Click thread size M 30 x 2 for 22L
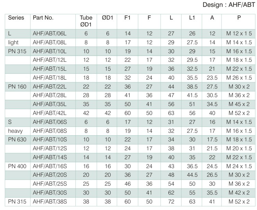Image resolution: width=257 pixels, height=210 pixels. (x=239, y=86)
